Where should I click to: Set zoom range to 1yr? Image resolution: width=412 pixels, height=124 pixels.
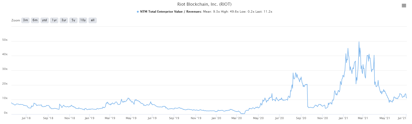(54, 20)
